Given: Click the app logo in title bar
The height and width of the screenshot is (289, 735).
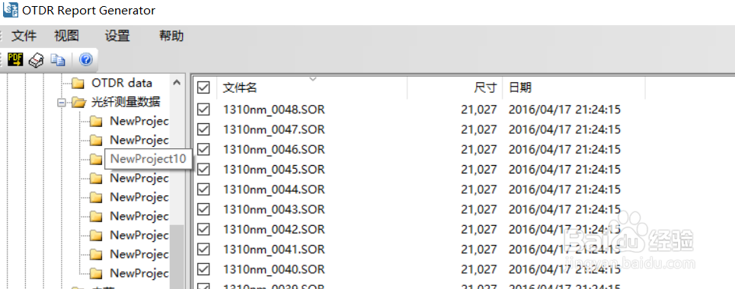Looking at the screenshot, I should (x=11, y=9).
